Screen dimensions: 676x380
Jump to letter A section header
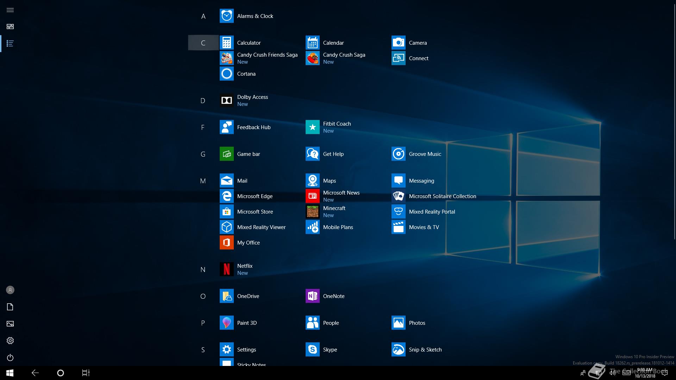[203, 16]
